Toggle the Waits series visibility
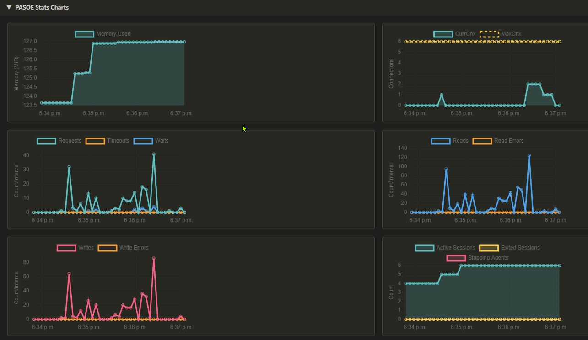The height and width of the screenshot is (340, 588). [x=143, y=141]
